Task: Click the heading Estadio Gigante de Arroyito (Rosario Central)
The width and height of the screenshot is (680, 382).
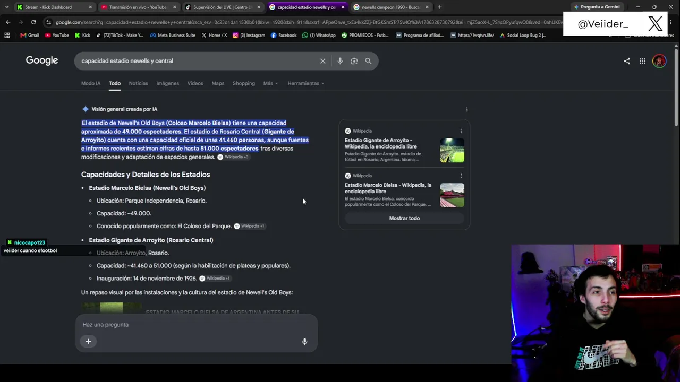Action: pyautogui.click(x=151, y=240)
